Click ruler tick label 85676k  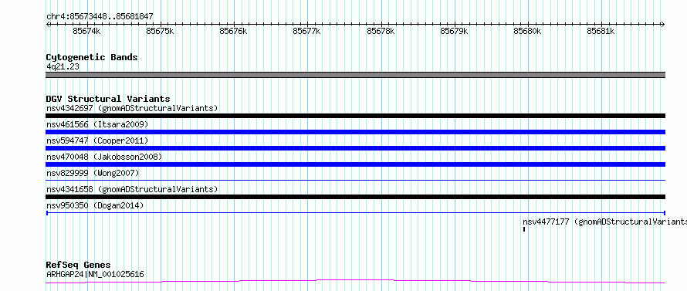[234, 31]
